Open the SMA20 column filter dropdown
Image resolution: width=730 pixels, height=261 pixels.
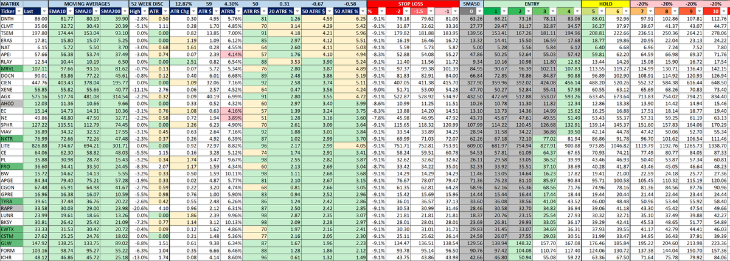tap(96, 12)
